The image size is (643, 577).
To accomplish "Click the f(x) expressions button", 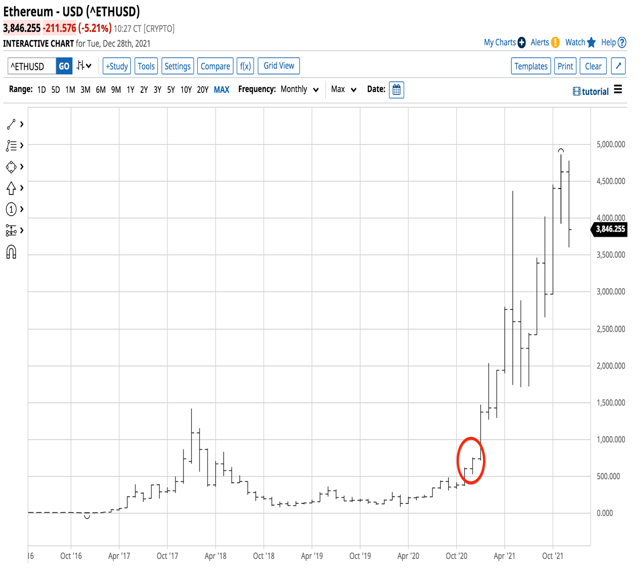I will tap(245, 66).
